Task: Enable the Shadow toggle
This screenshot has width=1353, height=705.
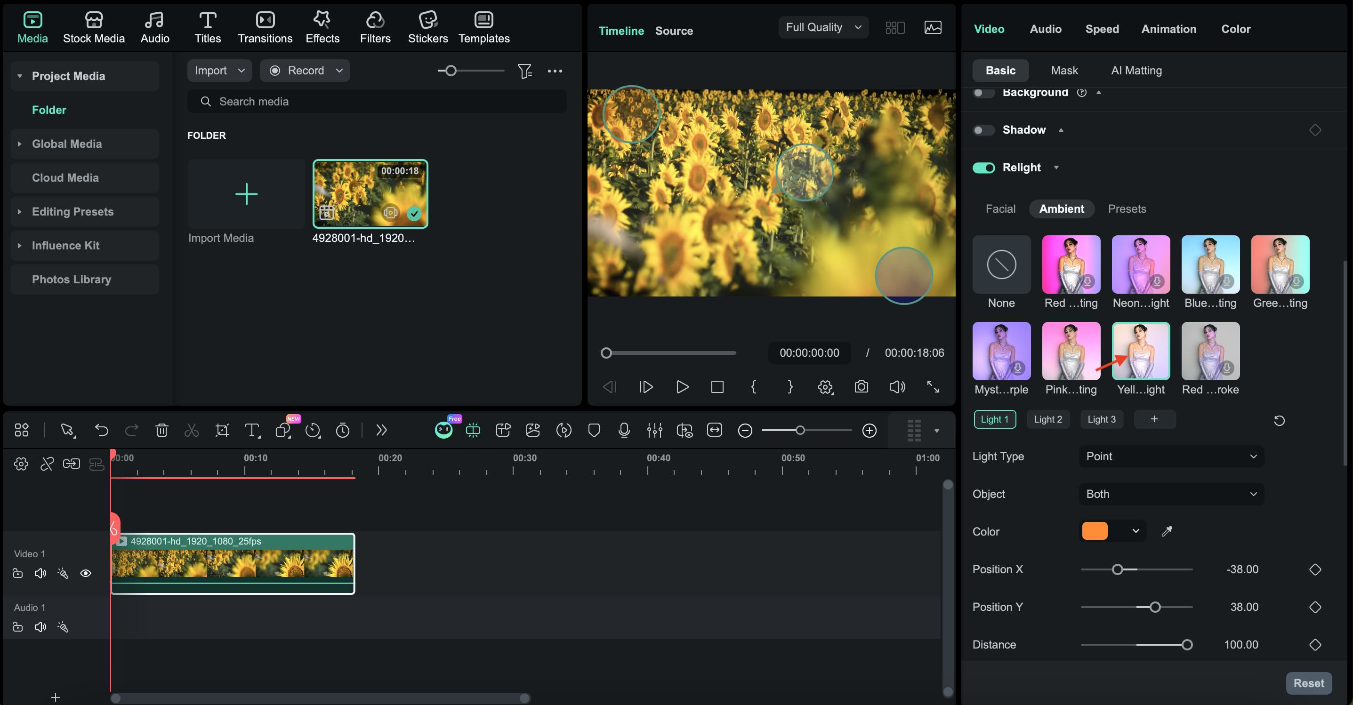Action: 983,130
